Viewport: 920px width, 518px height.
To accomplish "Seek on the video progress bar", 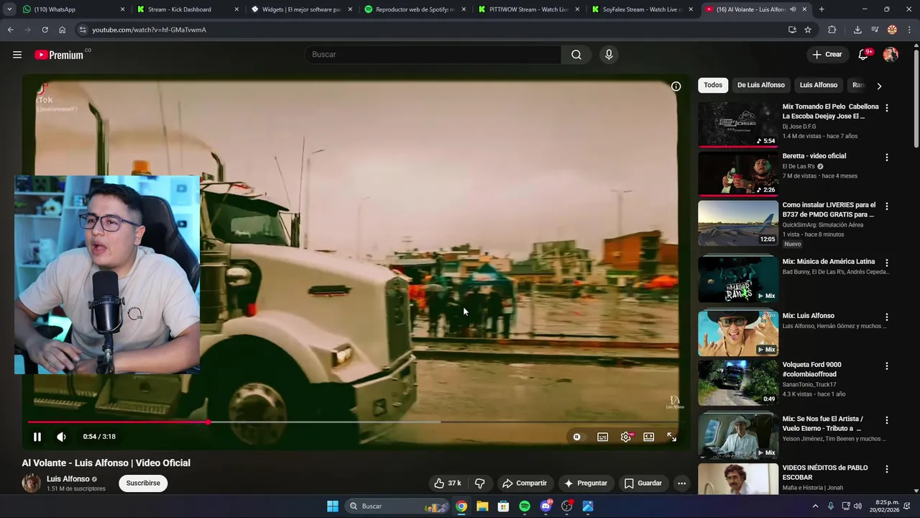I will 353,422.
